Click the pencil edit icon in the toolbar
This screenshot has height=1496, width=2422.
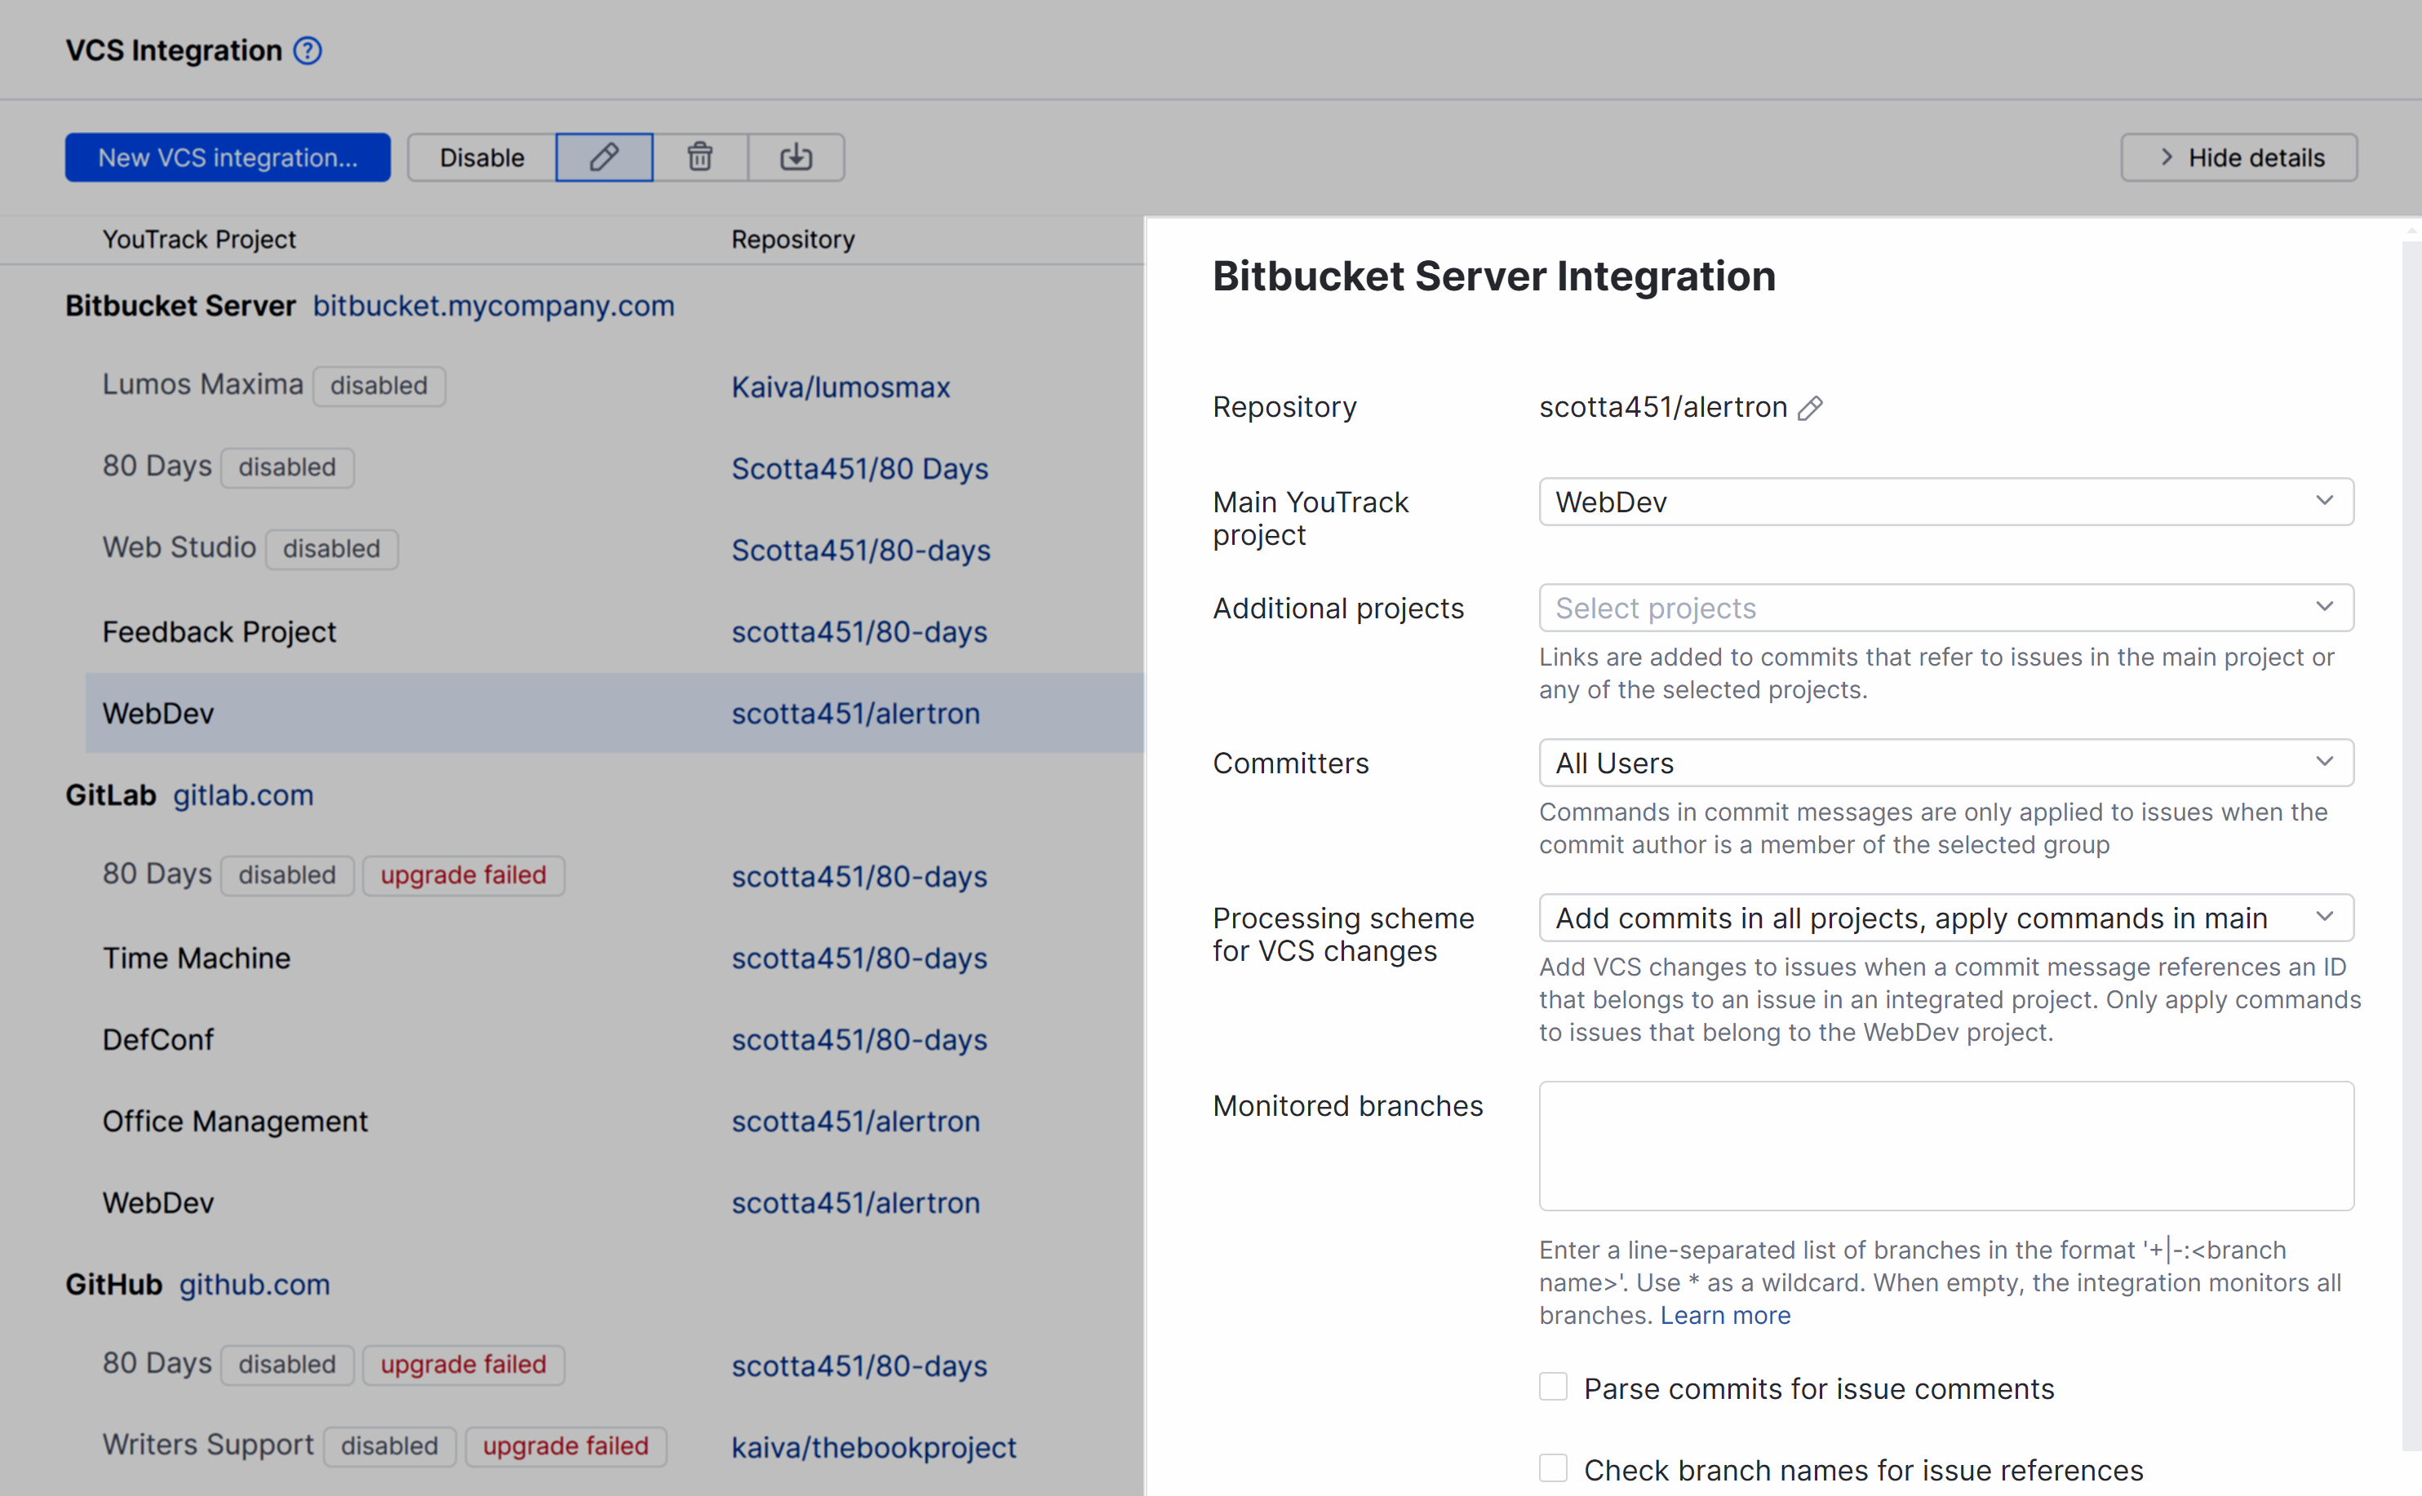pos(603,157)
